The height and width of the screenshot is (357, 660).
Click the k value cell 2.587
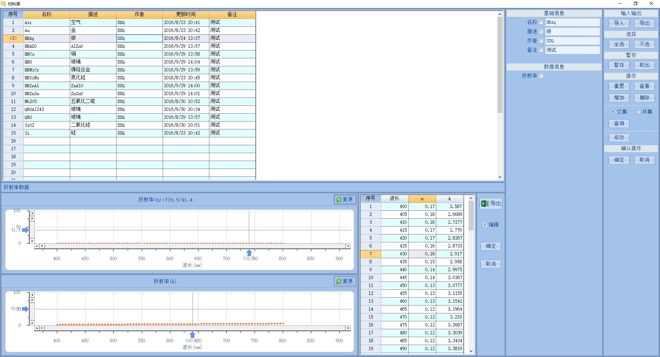pos(450,207)
